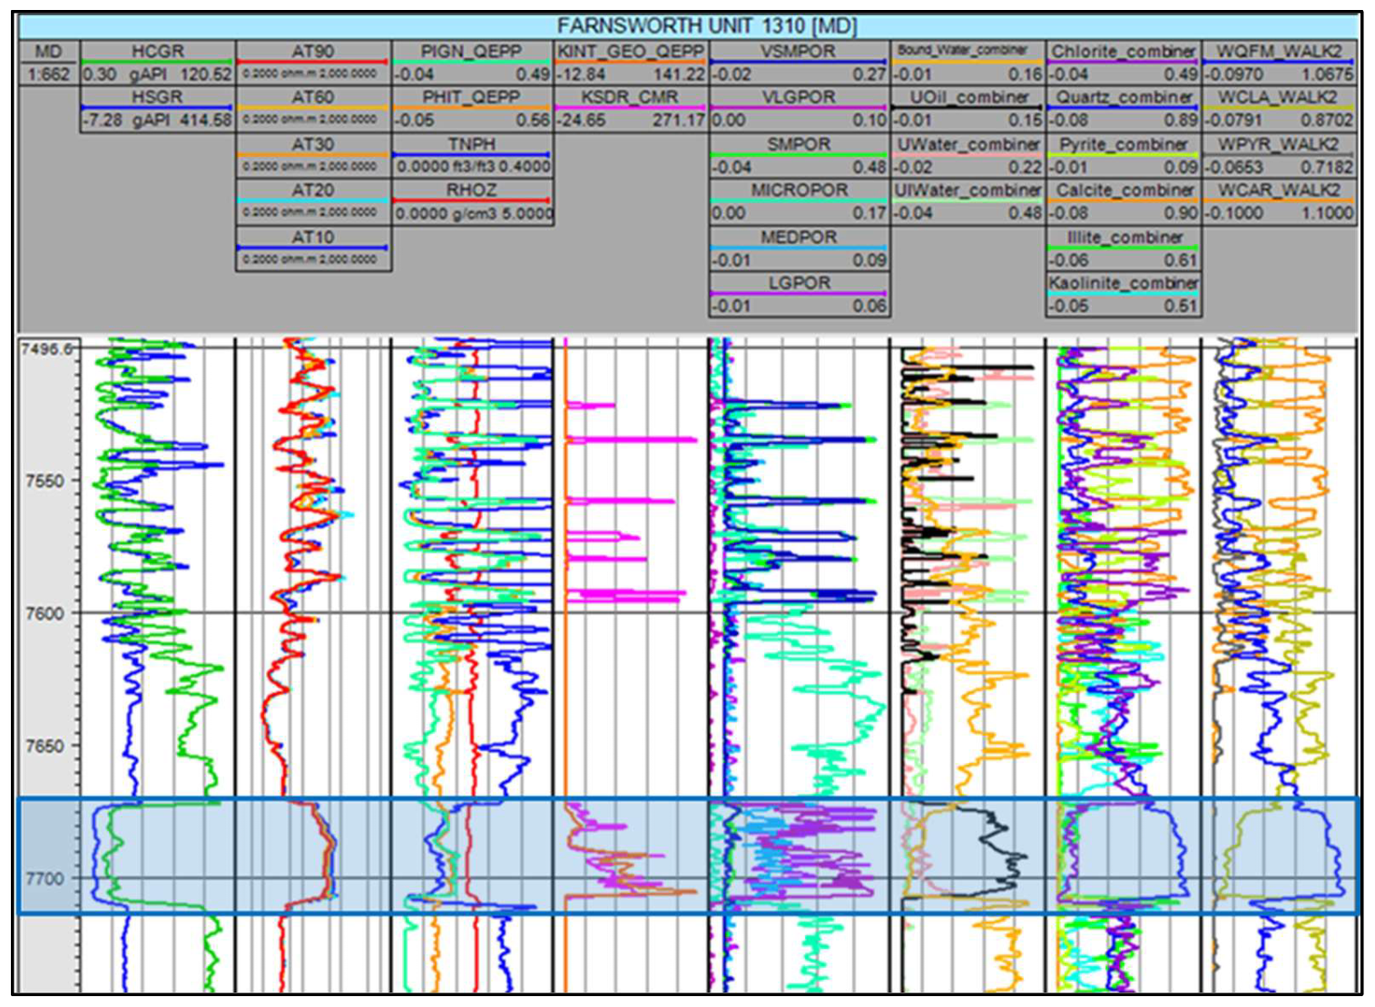The image size is (1375, 1007).
Task: Click the KSDR_CMR curve header
Action: click(x=630, y=97)
